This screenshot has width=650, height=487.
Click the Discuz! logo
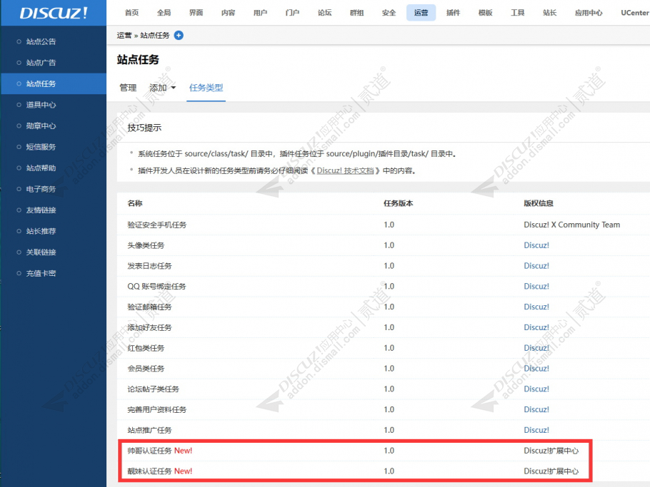point(54,13)
